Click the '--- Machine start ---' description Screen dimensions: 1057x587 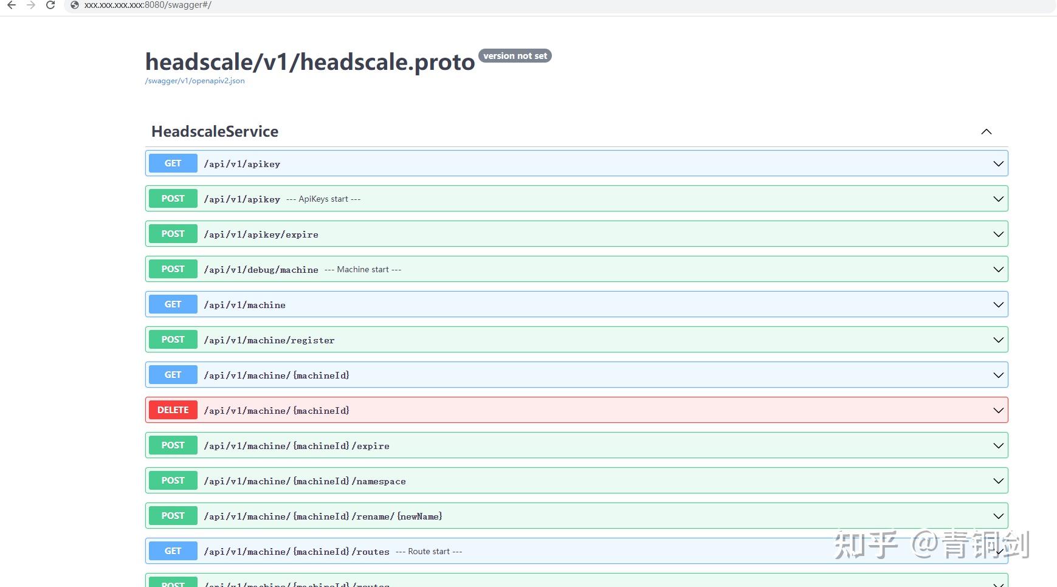(x=363, y=270)
